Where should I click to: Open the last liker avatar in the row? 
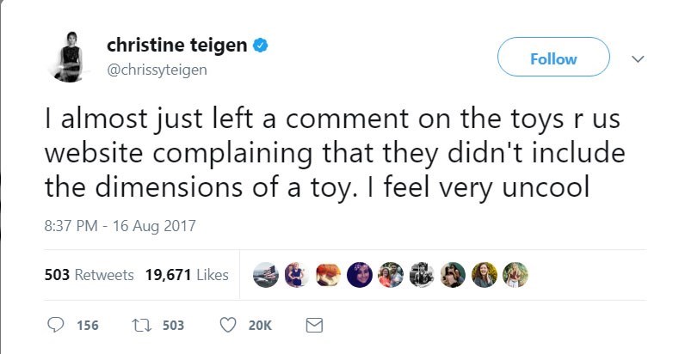pyautogui.click(x=515, y=275)
